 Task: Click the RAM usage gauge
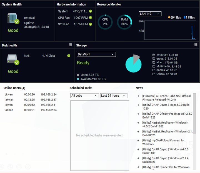124,22
